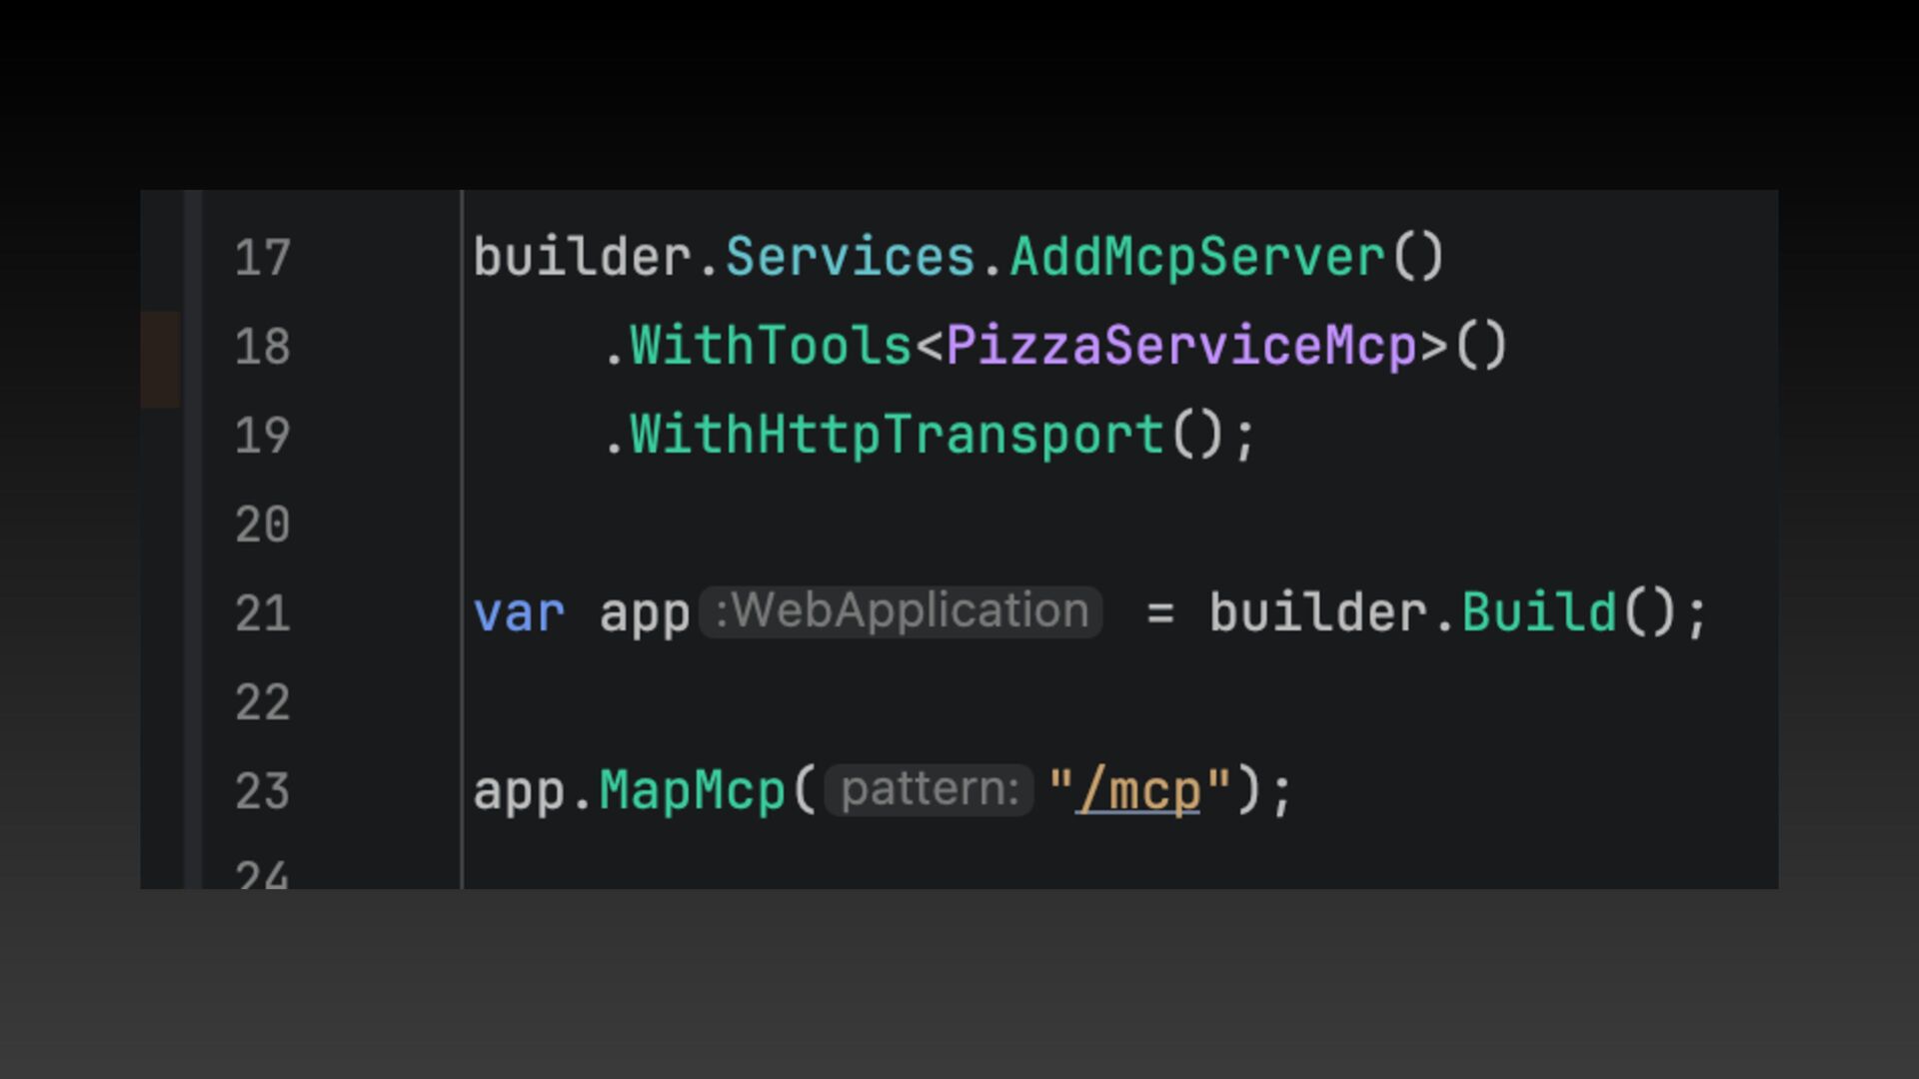Image resolution: width=1919 pixels, height=1079 pixels.
Task: Click the Services property
Action: [850, 258]
